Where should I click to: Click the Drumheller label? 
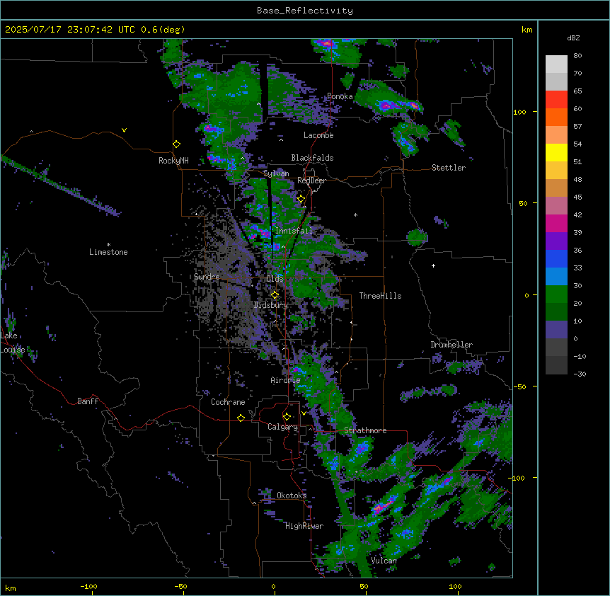click(451, 345)
